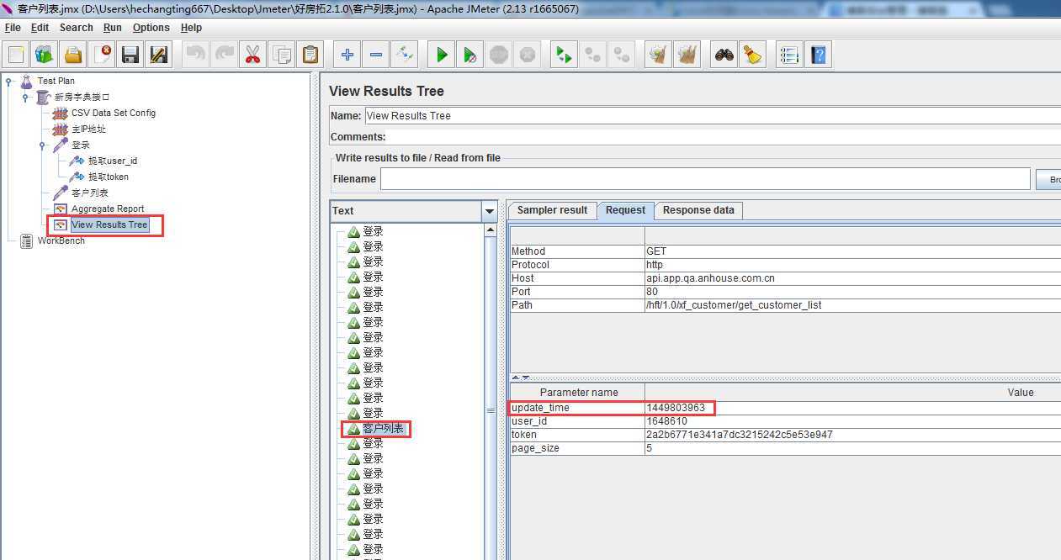Open the Edit menu
This screenshot has height=560, width=1061.
(40, 27)
